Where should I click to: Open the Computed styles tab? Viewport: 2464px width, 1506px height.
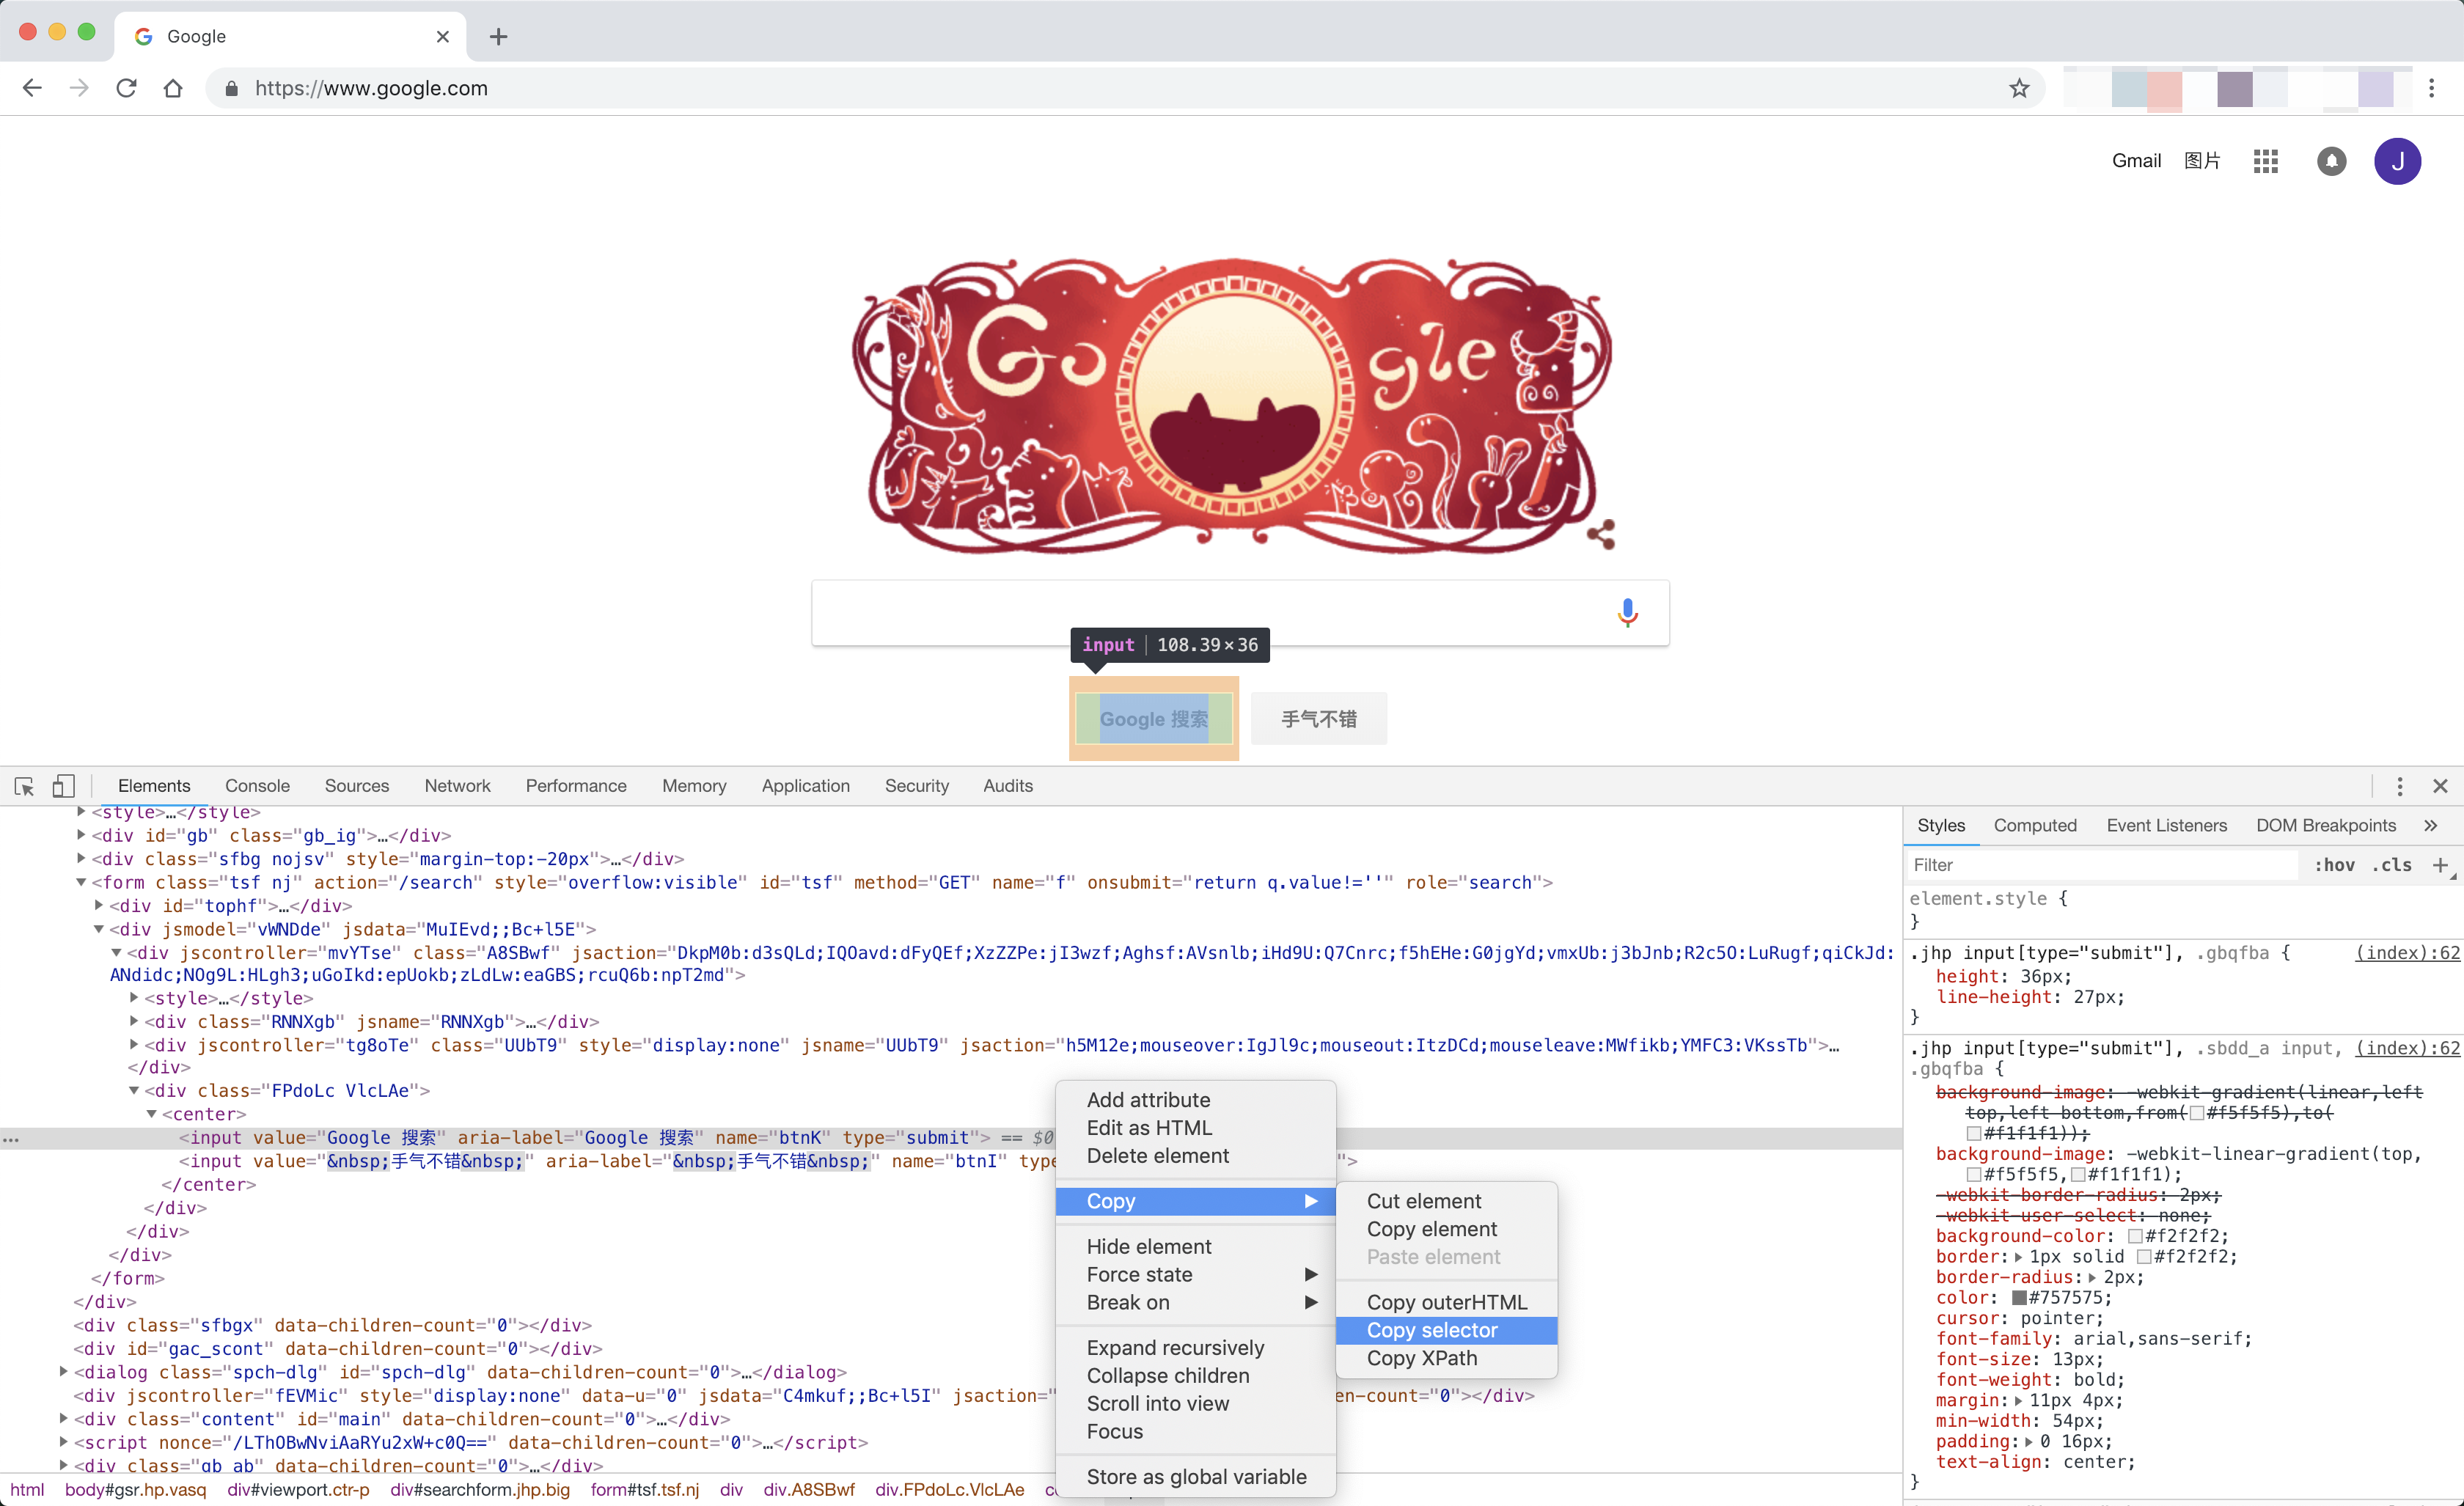click(x=2034, y=826)
